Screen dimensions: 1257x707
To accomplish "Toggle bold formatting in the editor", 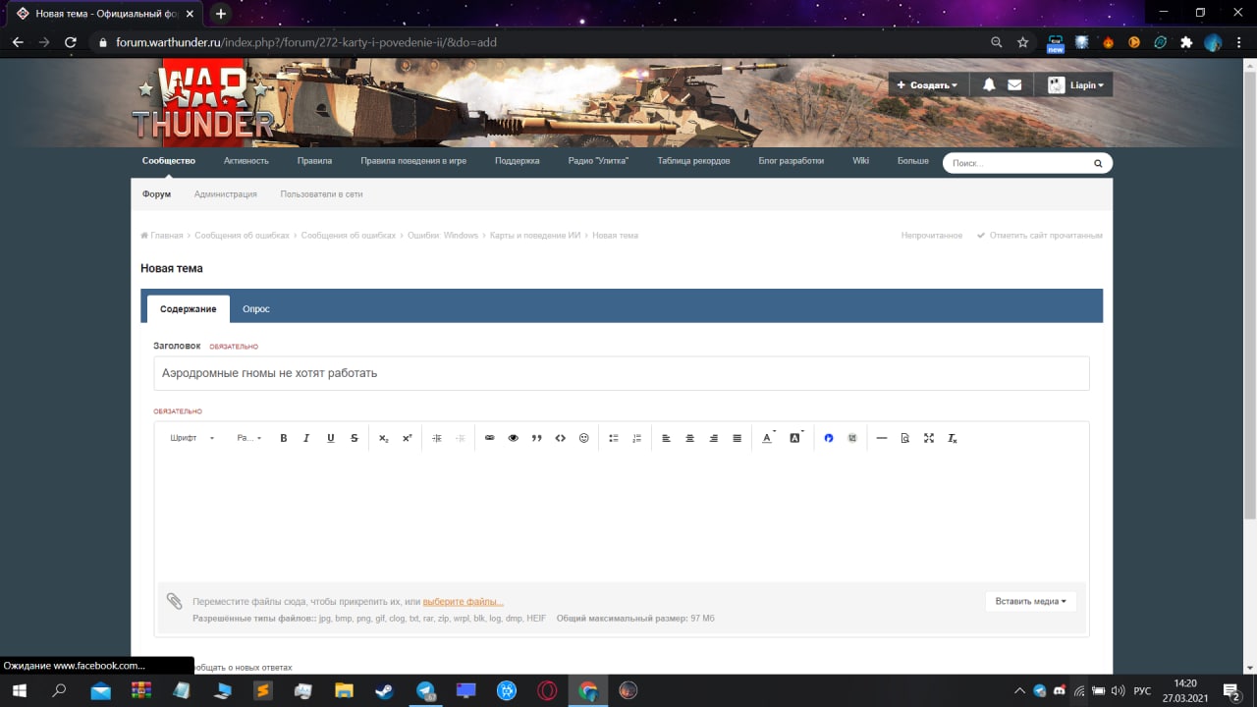I will point(284,438).
